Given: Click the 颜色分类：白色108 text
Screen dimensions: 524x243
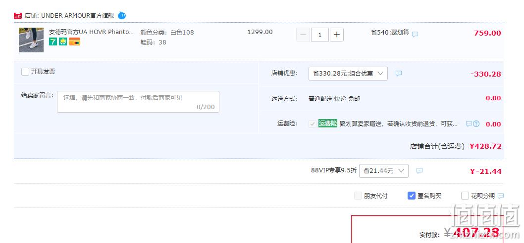Looking at the screenshot, I should (x=167, y=32).
